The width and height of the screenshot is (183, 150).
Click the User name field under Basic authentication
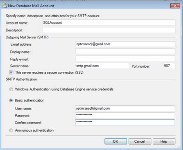[125, 108]
